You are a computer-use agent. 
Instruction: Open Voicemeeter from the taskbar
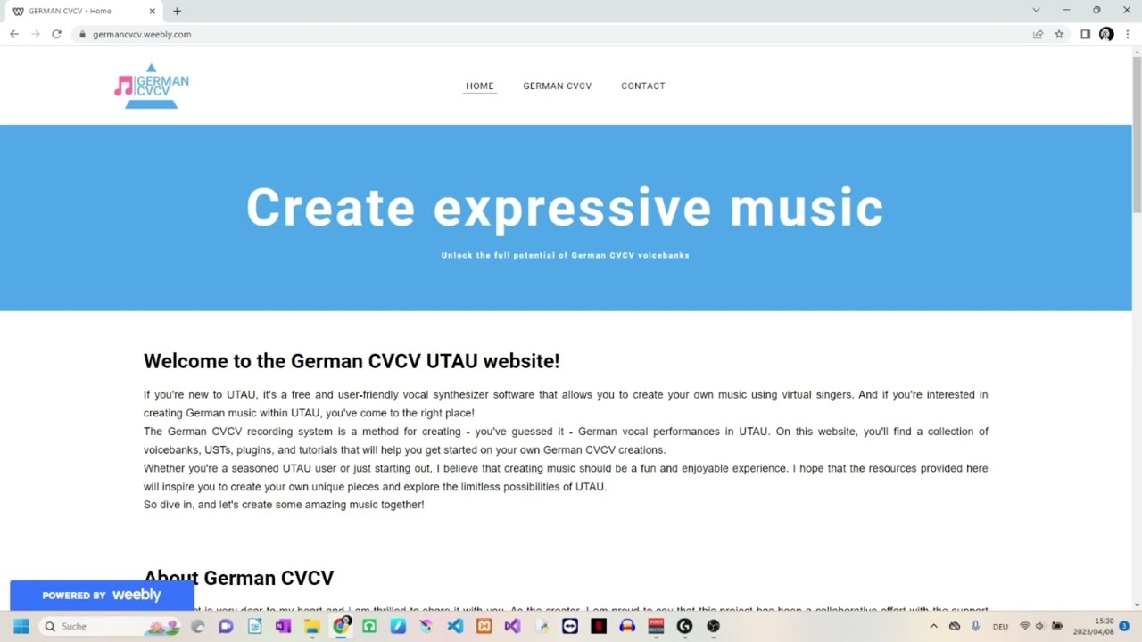point(656,626)
